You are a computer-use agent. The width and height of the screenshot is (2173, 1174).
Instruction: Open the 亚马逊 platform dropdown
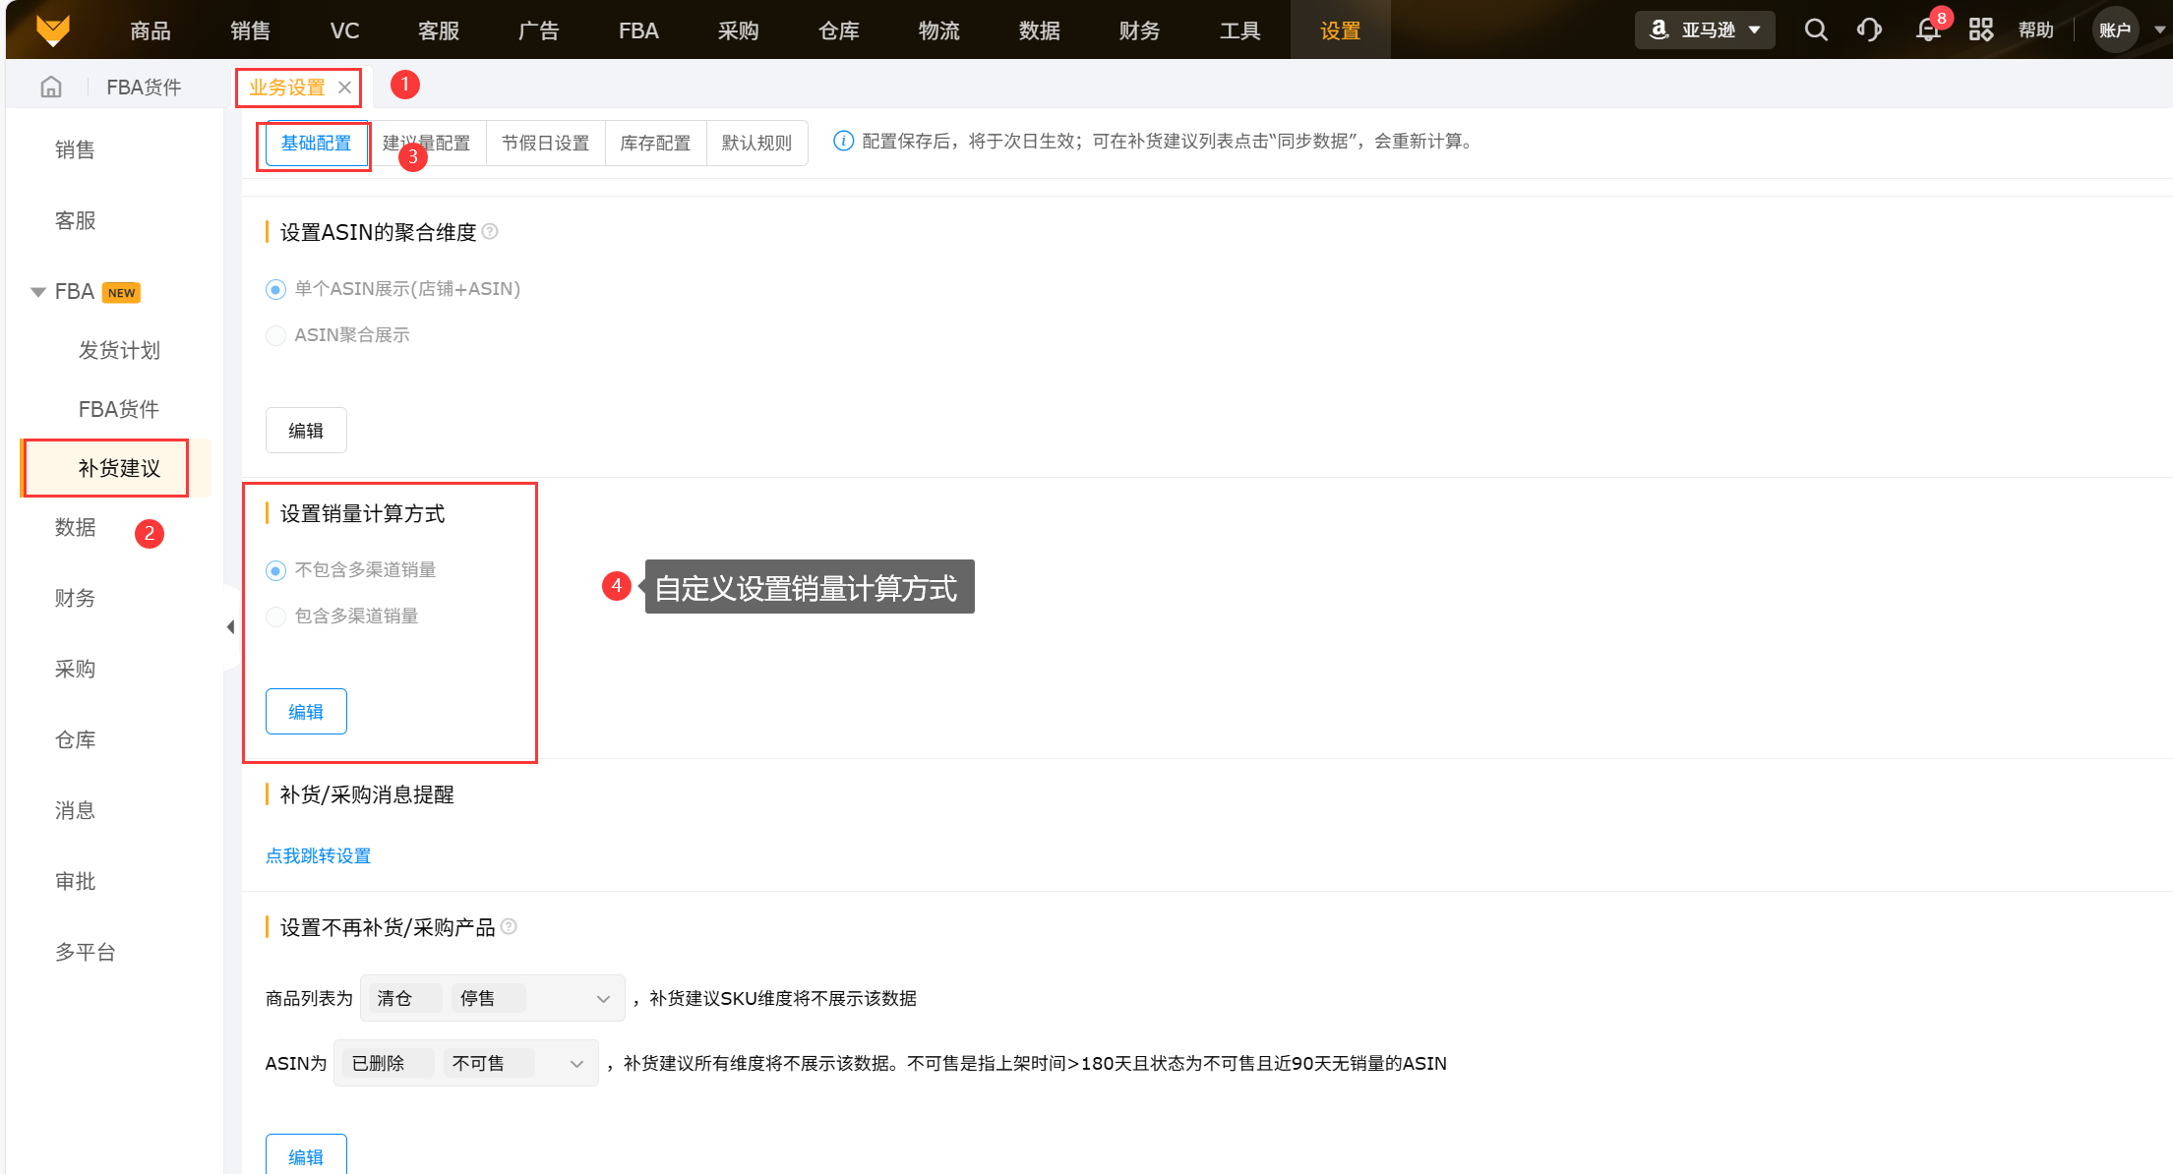click(x=1705, y=30)
